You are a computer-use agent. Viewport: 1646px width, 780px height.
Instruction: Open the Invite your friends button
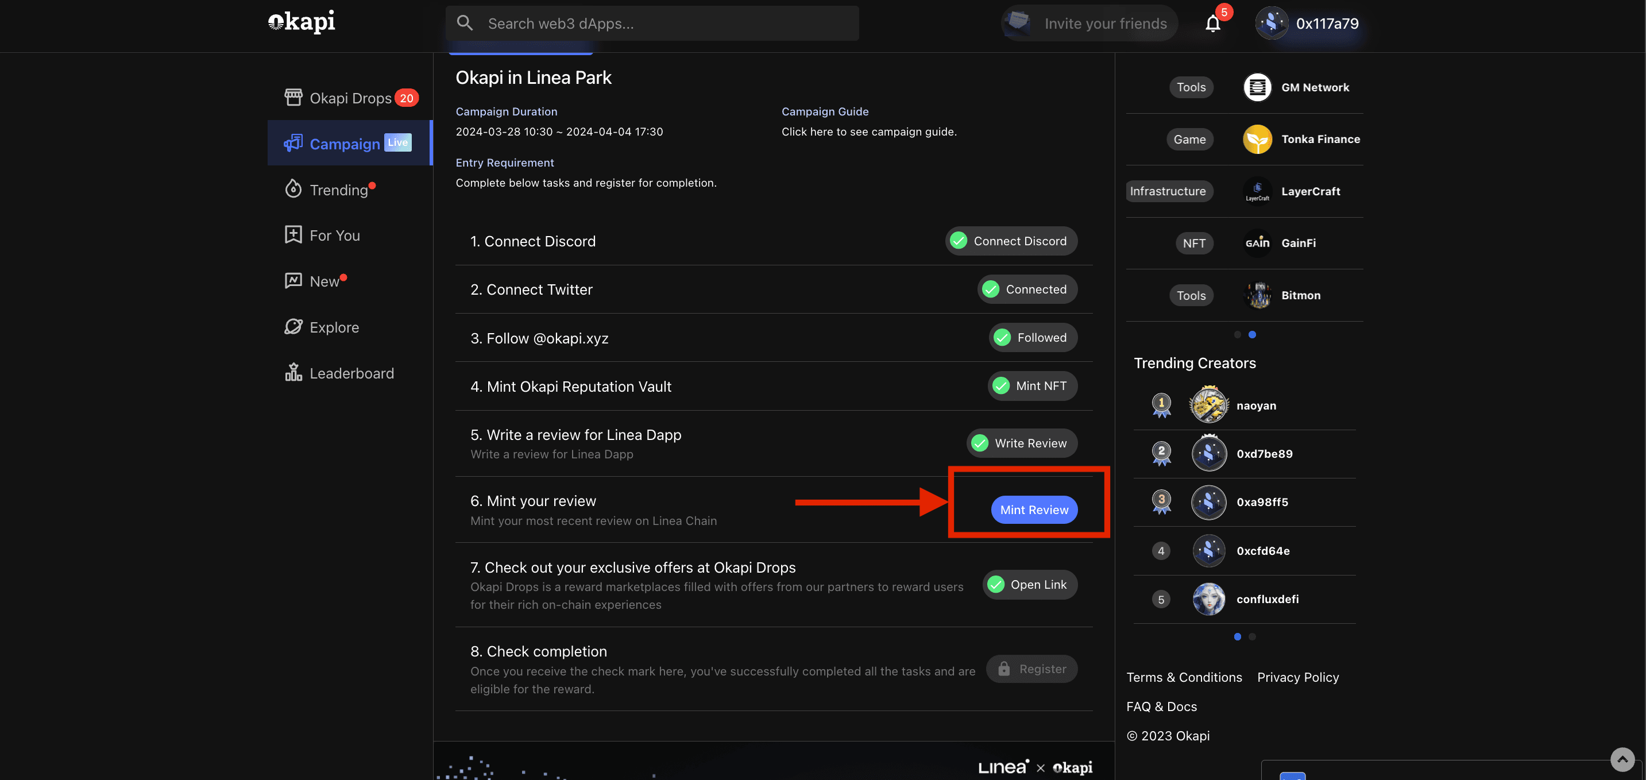1089,24
